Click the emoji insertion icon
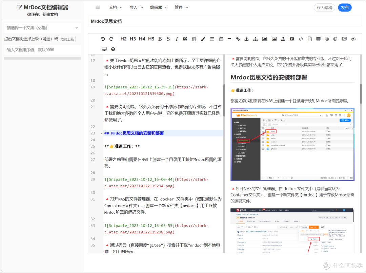The image size is (366, 273). pos(326,39)
